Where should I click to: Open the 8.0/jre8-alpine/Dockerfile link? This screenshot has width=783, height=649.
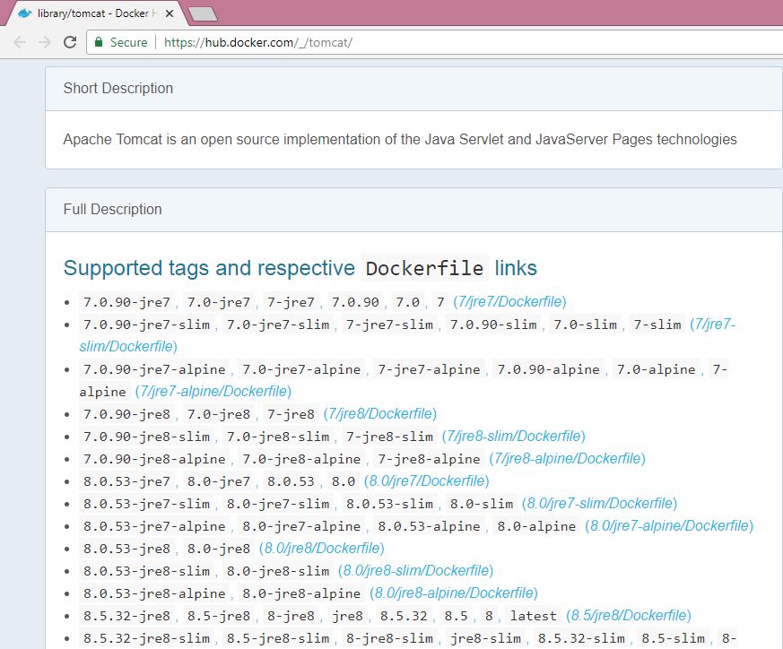[454, 593]
